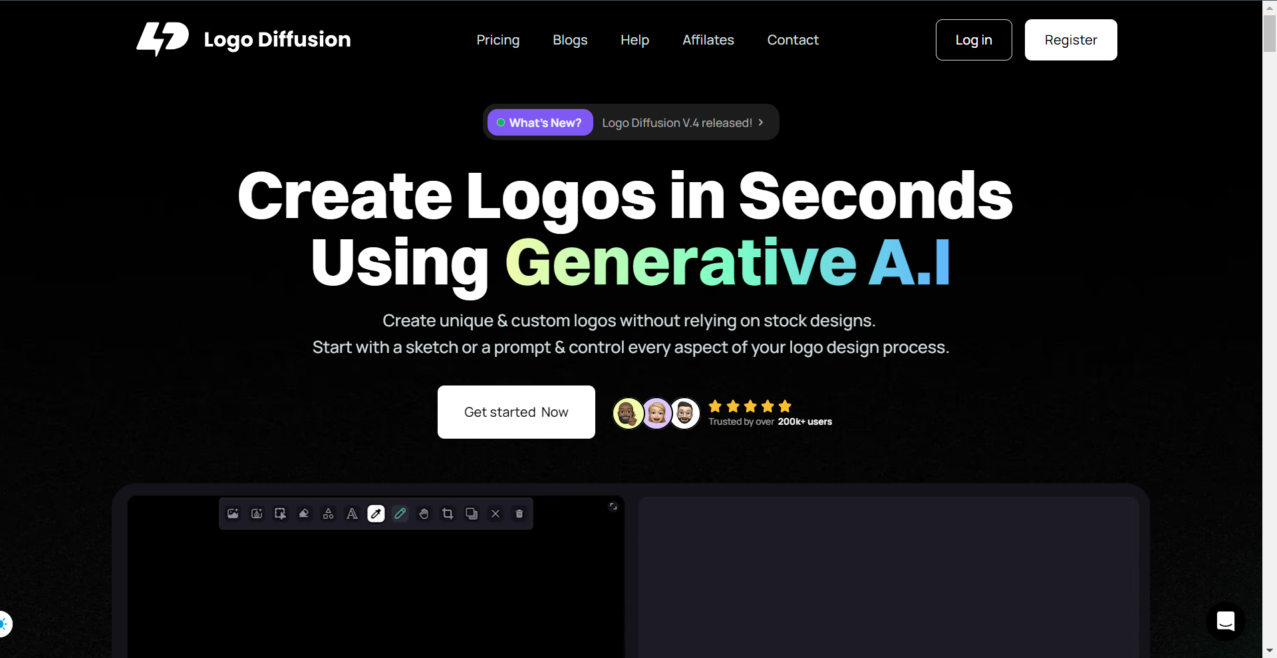Viewport: 1277px width, 658px height.
Task: Click the Register button
Action: [1071, 40]
